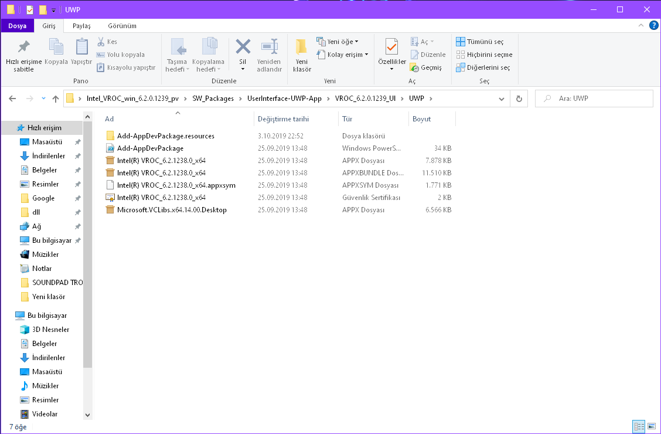Open the dll folder in sidebar
Image resolution: width=661 pixels, height=434 pixels.
pos(36,212)
